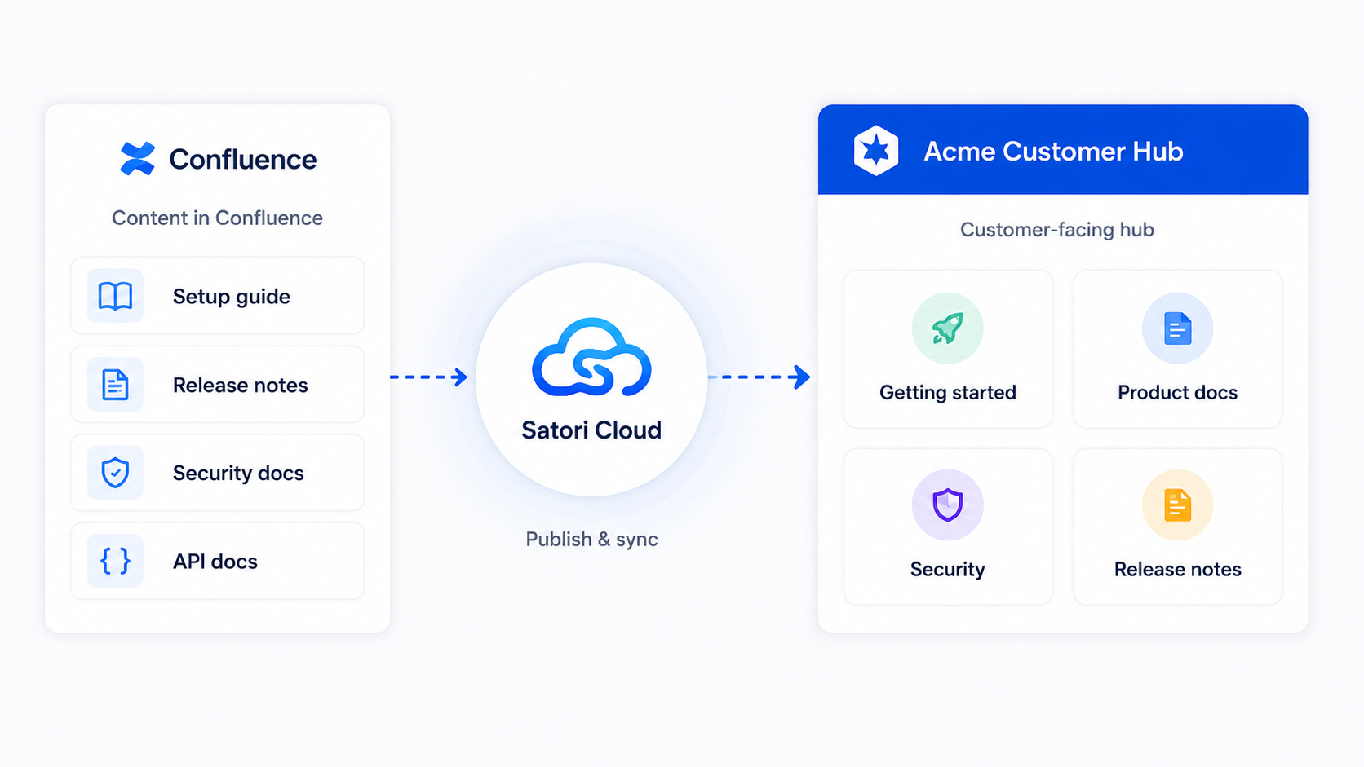Open the Getting started card label
This screenshot has height=767, width=1364.
tap(947, 393)
